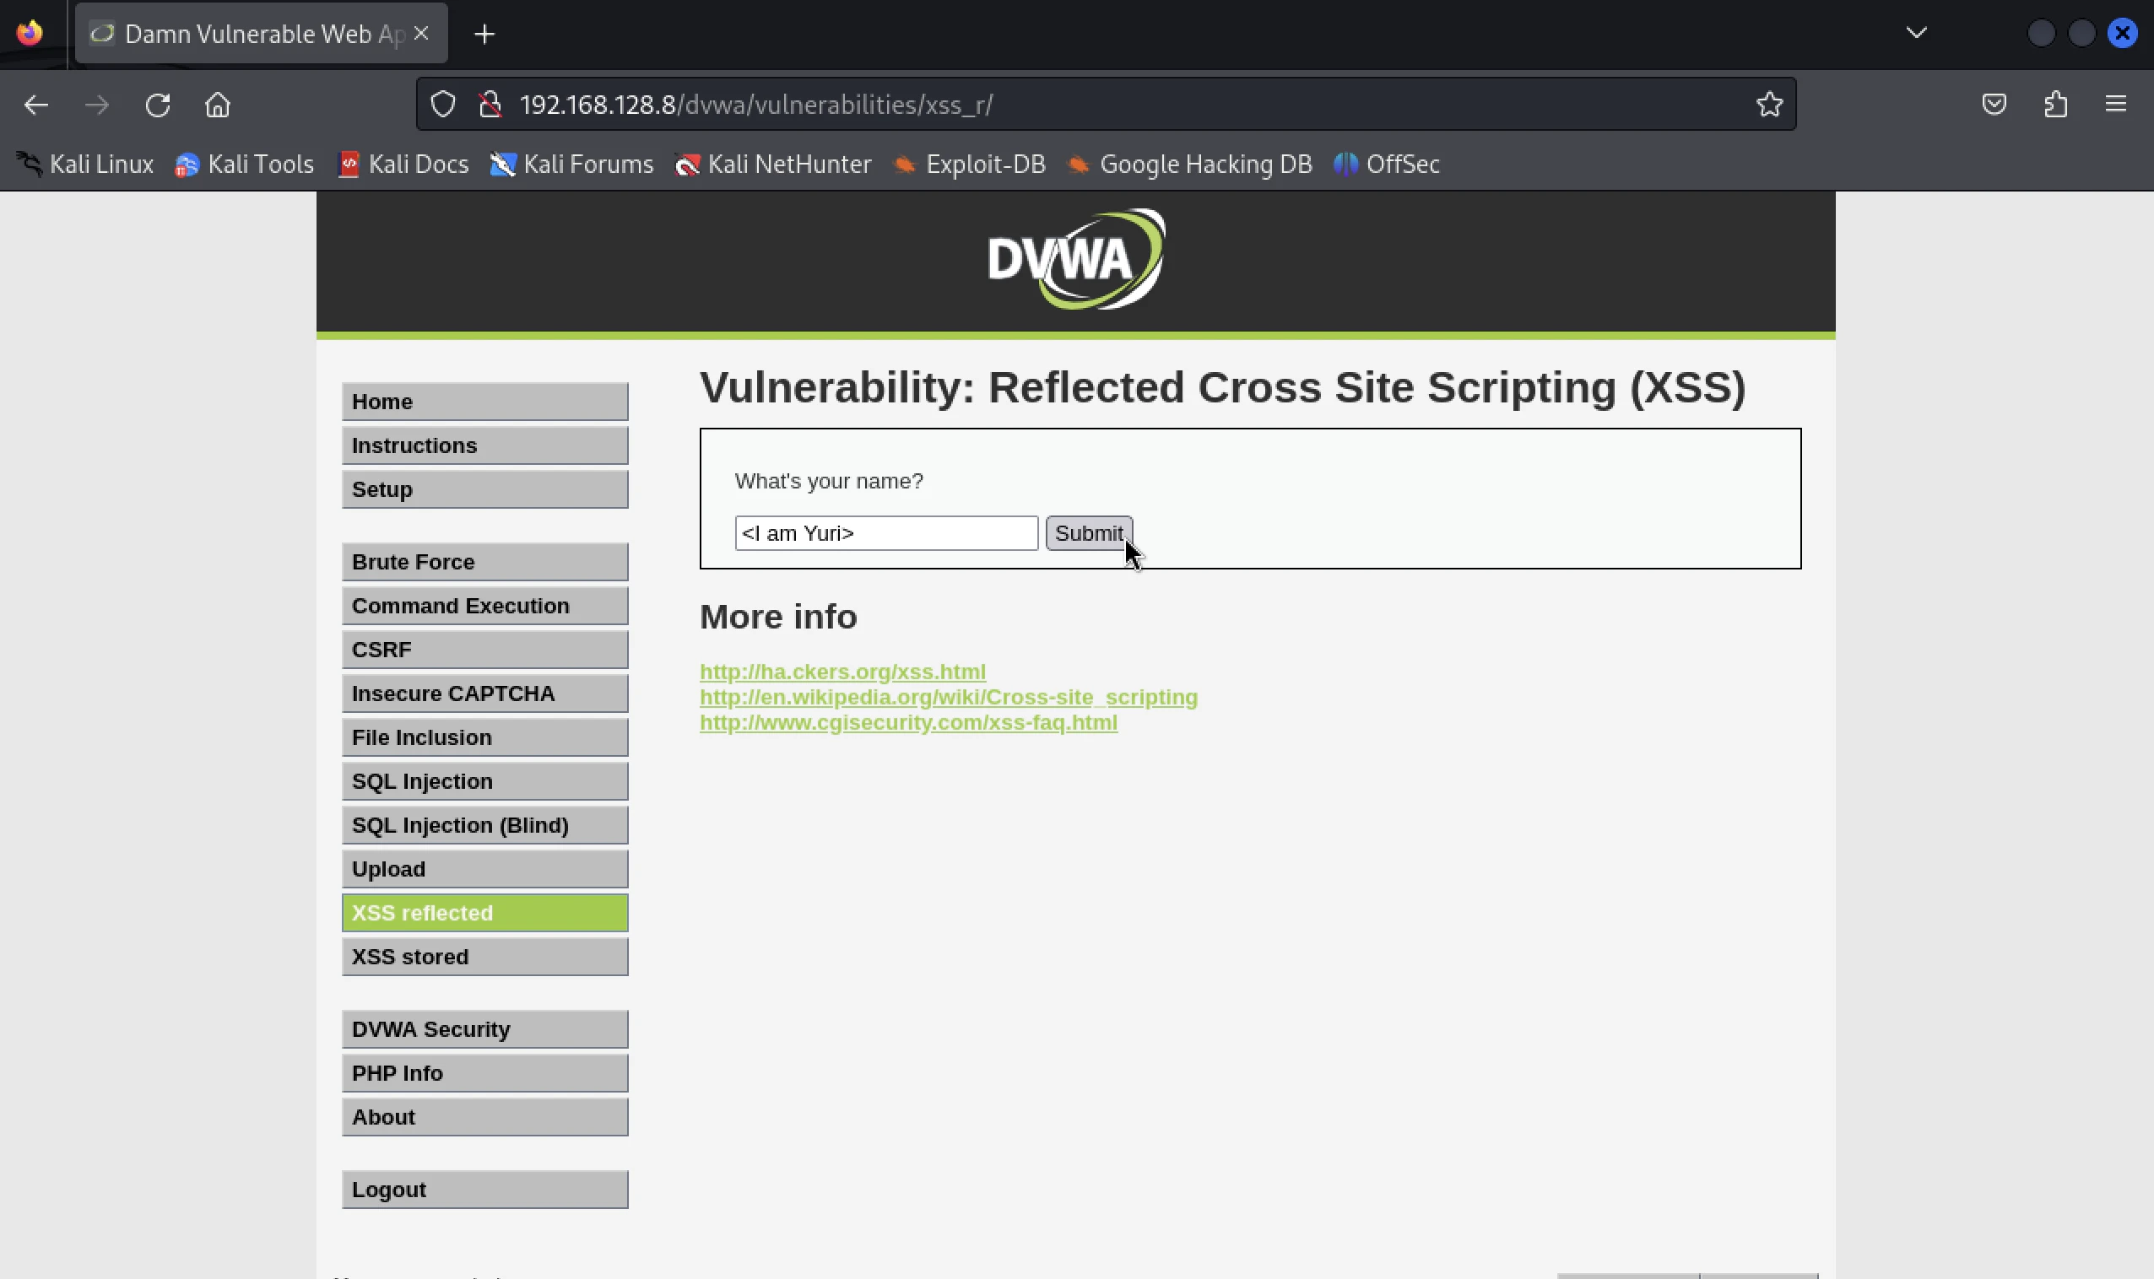Open the CSRF vulnerability page
The height and width of the screenshot is (1279, 2154).
(484, 650)
